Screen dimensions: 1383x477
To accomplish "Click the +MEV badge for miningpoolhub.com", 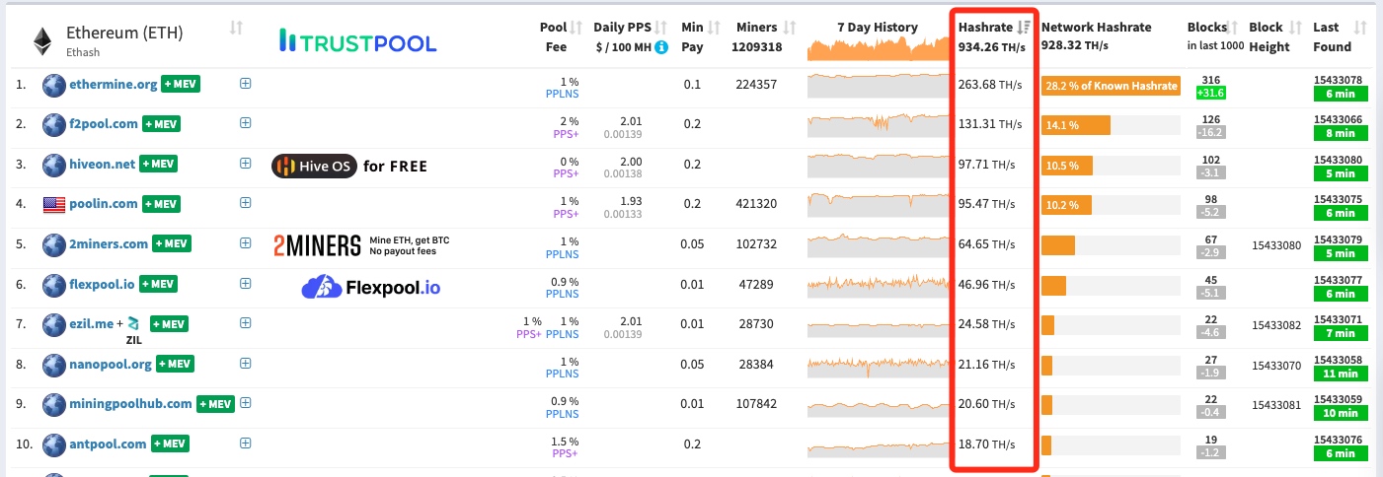I will click(215, 404).
